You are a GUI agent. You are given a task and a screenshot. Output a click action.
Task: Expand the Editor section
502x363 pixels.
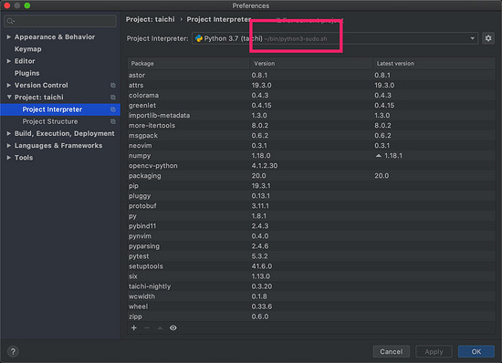[8, 61]
